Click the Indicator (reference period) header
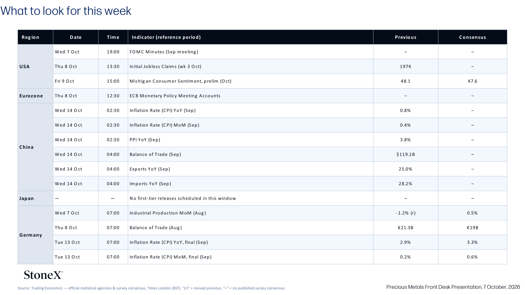Image resolution: width=525 pixels, height=295 pixels. point(250,37)
